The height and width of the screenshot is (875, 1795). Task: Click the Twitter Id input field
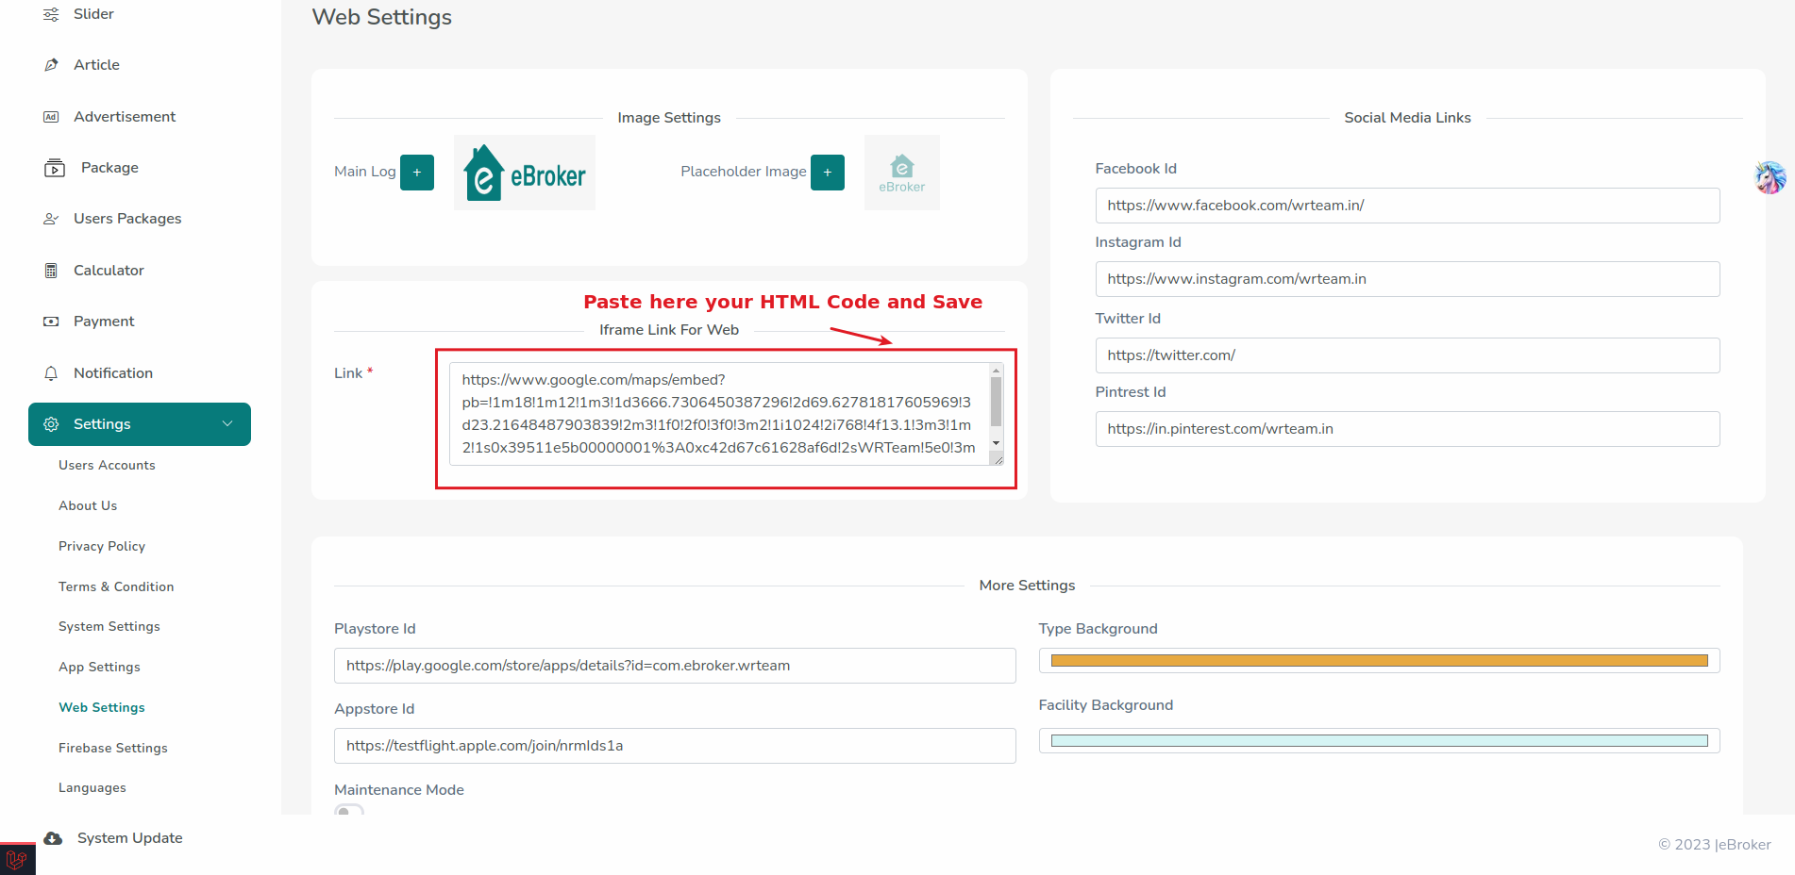tap(1407, 355)
